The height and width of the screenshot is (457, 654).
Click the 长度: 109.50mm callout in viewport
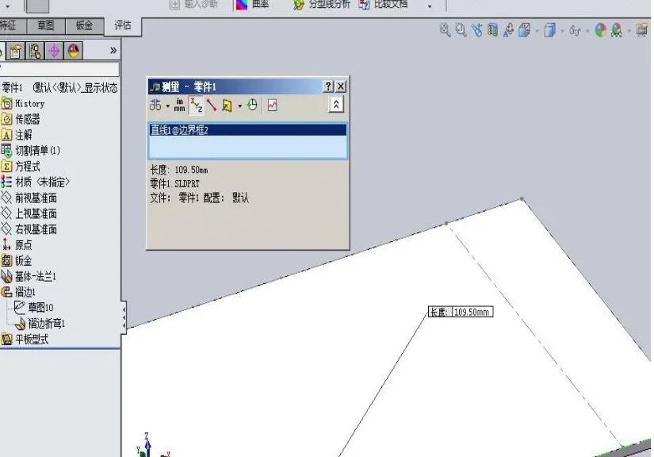pos(461,312)
